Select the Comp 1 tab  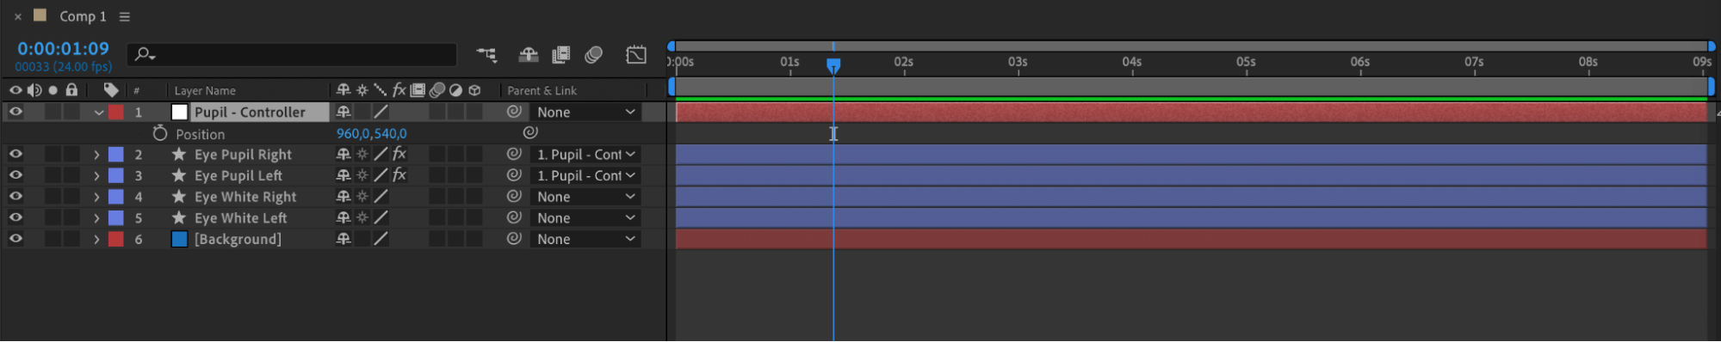click(83, 16)
